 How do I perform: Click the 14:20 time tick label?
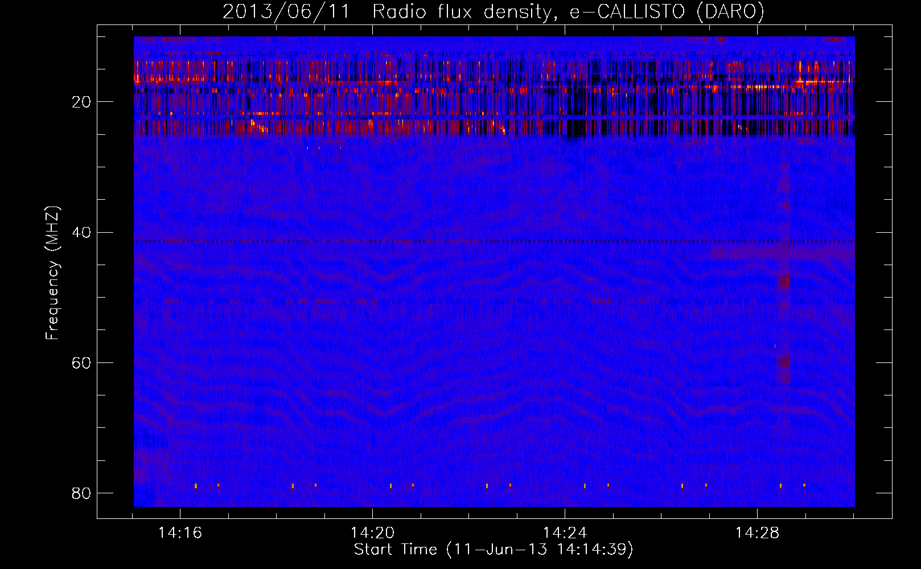click(372, 533)
